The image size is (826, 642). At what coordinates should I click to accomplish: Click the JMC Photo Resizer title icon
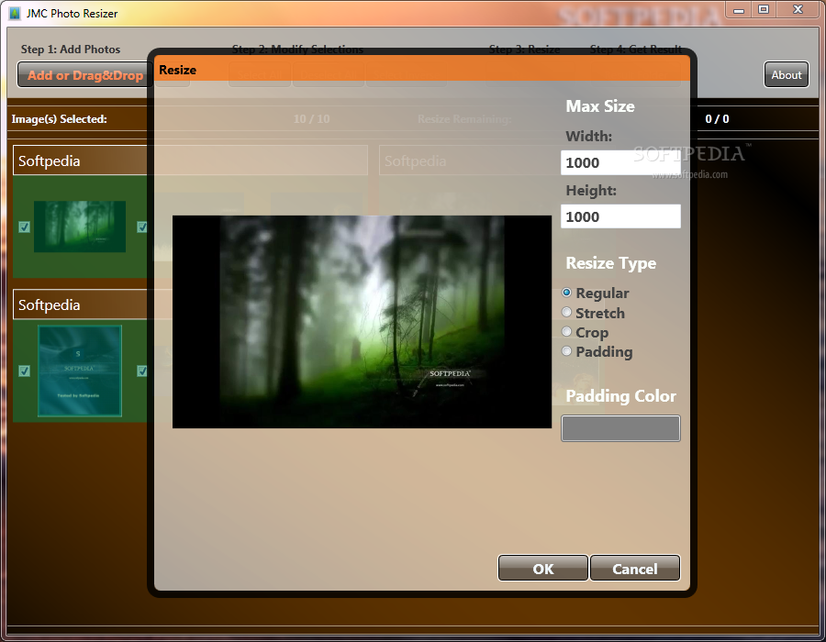tap(15, 13)
